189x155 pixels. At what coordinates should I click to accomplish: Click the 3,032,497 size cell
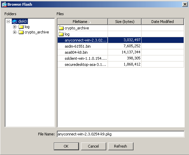pyautogui.click(x=125, y=40)
